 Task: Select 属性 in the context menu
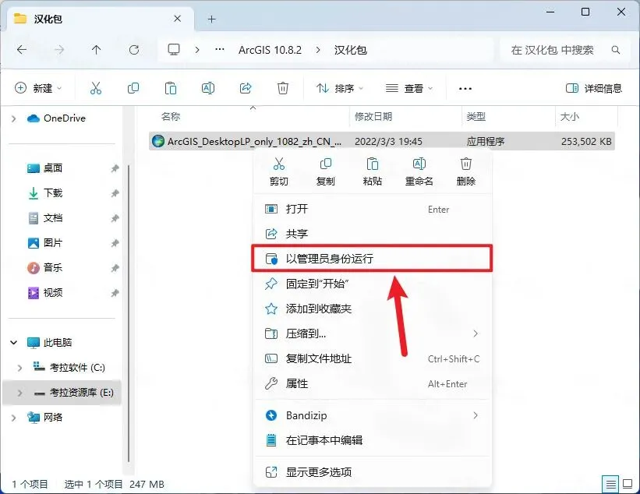373,383
